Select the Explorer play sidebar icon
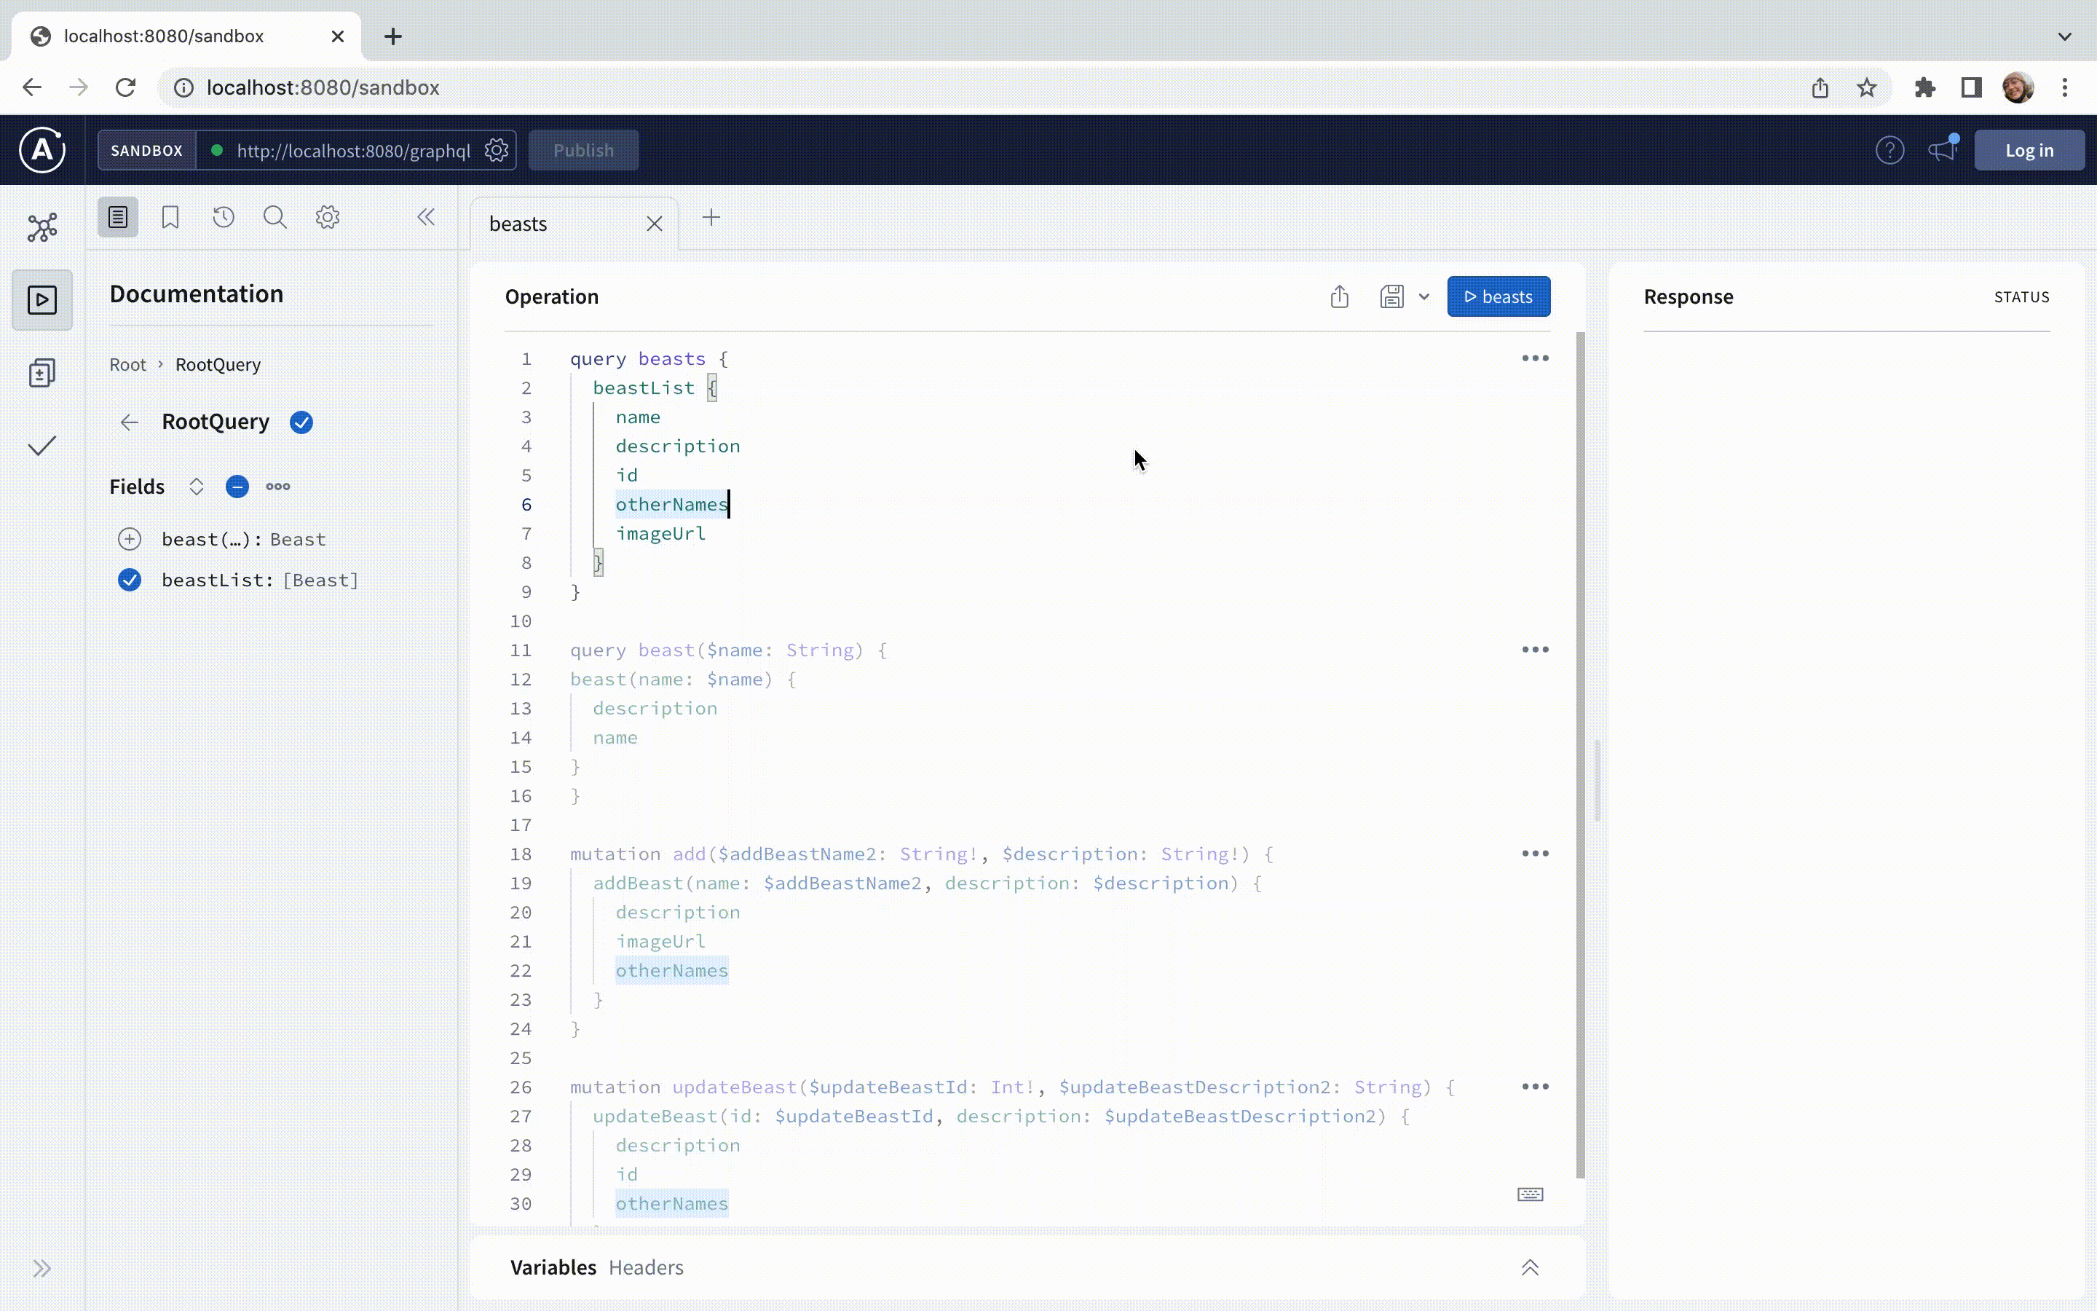This screenshot has height=1311, width=2097. pos(42,300)
